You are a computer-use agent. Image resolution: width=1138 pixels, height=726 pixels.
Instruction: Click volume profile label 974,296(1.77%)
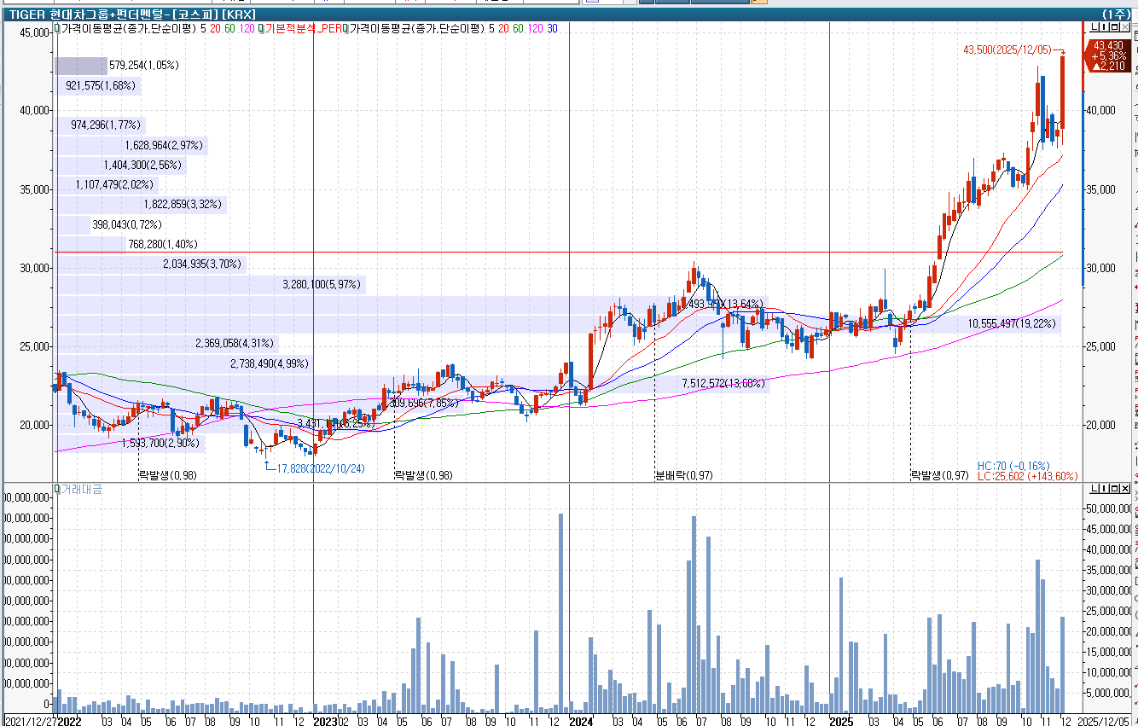(x=105, y=125)
